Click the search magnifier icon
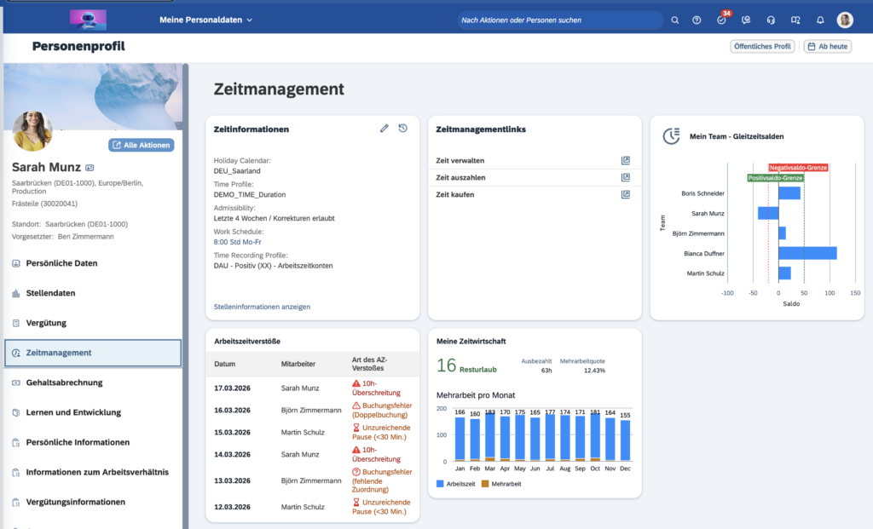873x529 pixels. [675, 20]
